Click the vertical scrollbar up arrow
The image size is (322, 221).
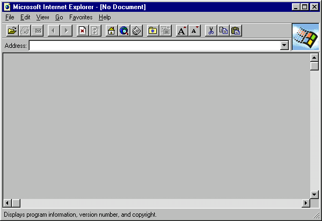point(314,58)
